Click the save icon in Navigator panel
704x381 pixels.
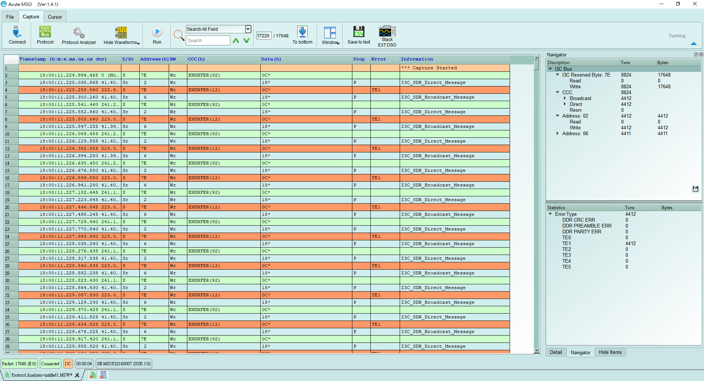(695, 189)
